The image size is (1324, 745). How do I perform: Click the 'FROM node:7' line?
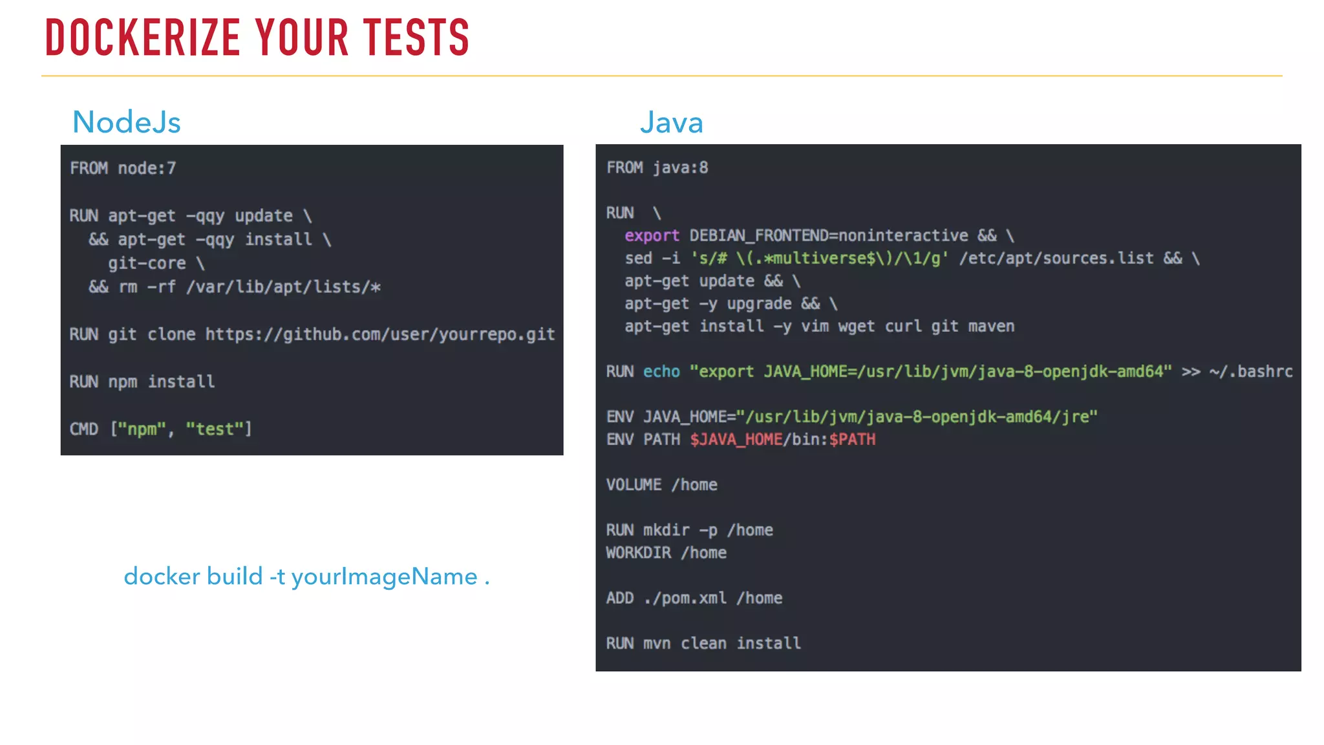(123, 168)
